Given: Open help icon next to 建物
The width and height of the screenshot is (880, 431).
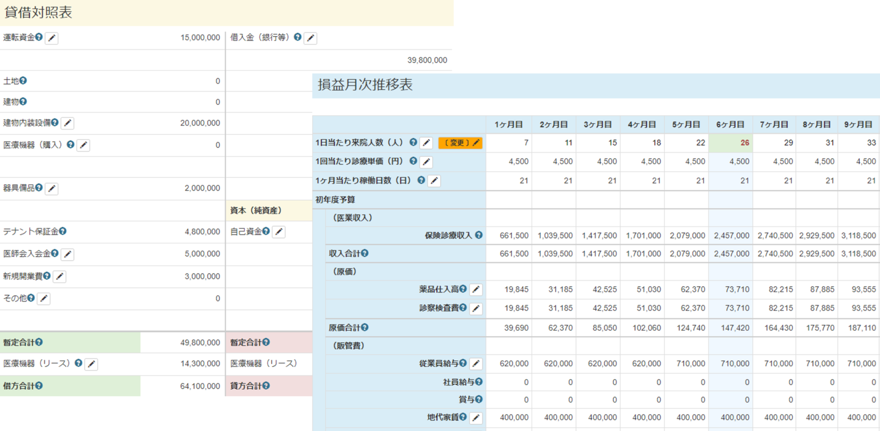Looking at the screenshot, I should tap(23, 101).
